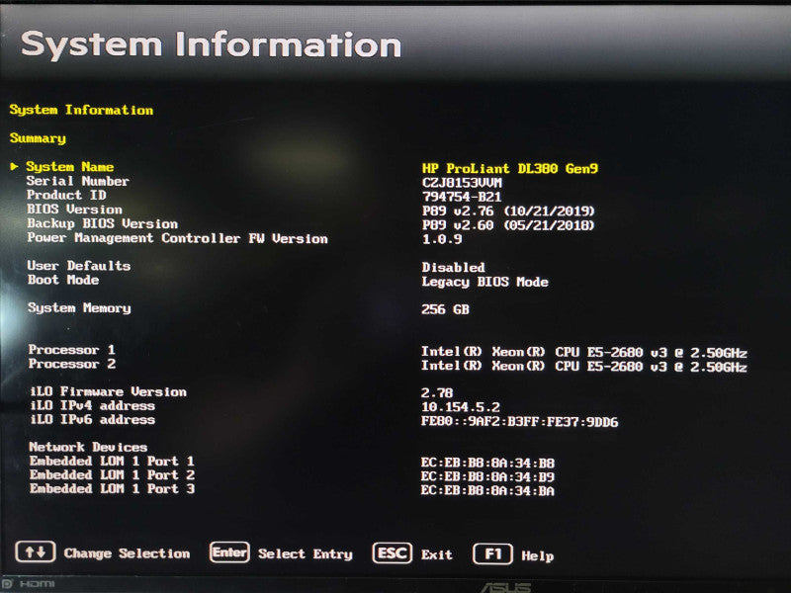Image resolution: width=791 pixels, height=593 pixels.
Task: Click the ESC key icon to exit
Action: pyautogui.click(x=392, y=553)
